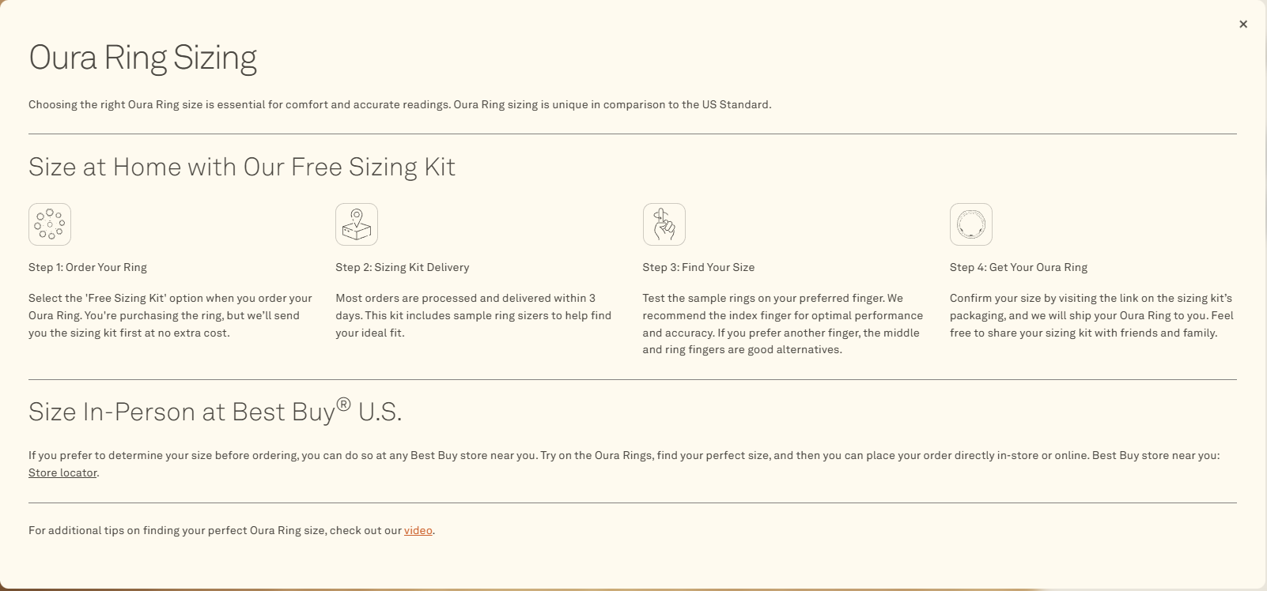
Task: Click the intro sentence about US Standard sizing
Action: point(399,105)
